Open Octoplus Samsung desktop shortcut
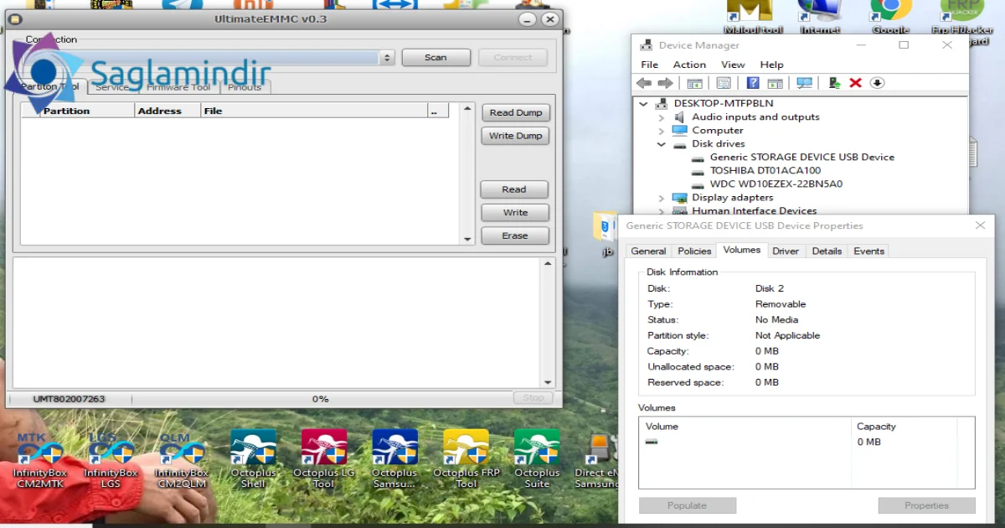Viewport: 1005px width, 528px height. point(394,459)
